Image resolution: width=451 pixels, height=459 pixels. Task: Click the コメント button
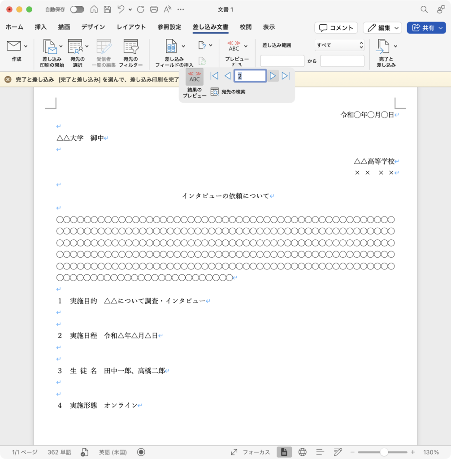(x=336, y=28)
